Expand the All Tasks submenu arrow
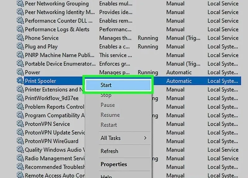This screenshot has width=248, height=178. coord(145,138)
